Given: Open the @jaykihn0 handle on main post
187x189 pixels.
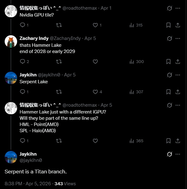Looking at the screenshot, I should click(x=31, y=160).
